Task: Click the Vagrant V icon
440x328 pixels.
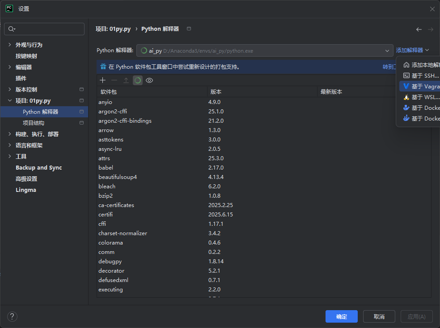Action: [x=406, y=86]
